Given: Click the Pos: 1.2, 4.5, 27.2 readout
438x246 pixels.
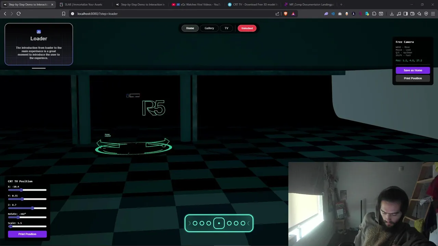Looking at the screenshot, I should [409, 60].
